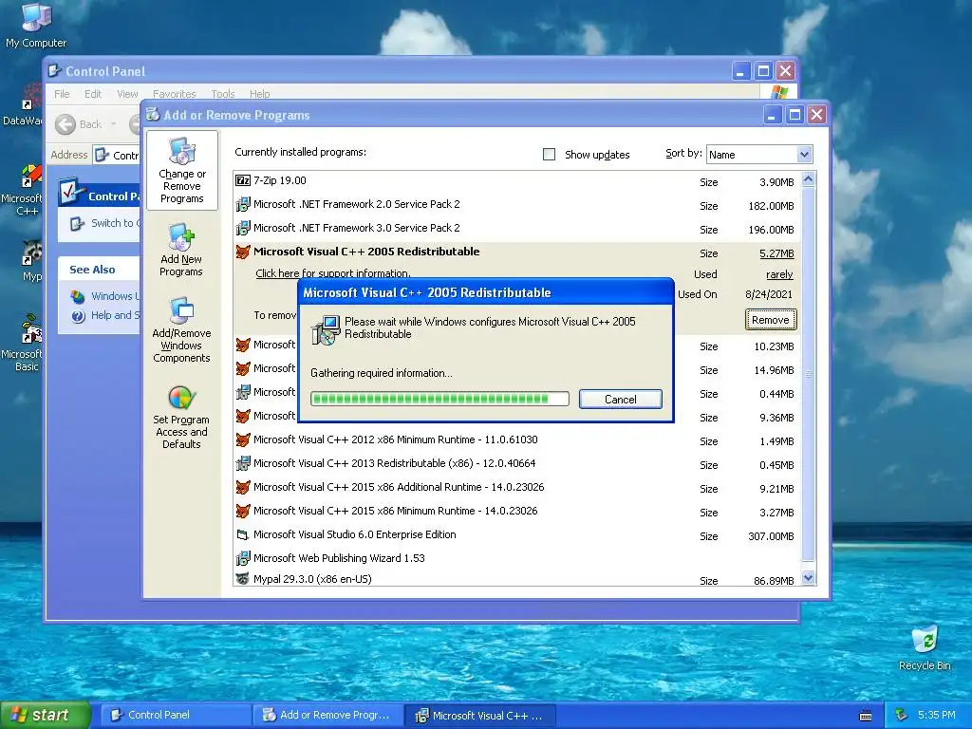Cancel the Visual C++ 2005 configuration
The image size is (972, 729).
(x=621, y=400)
